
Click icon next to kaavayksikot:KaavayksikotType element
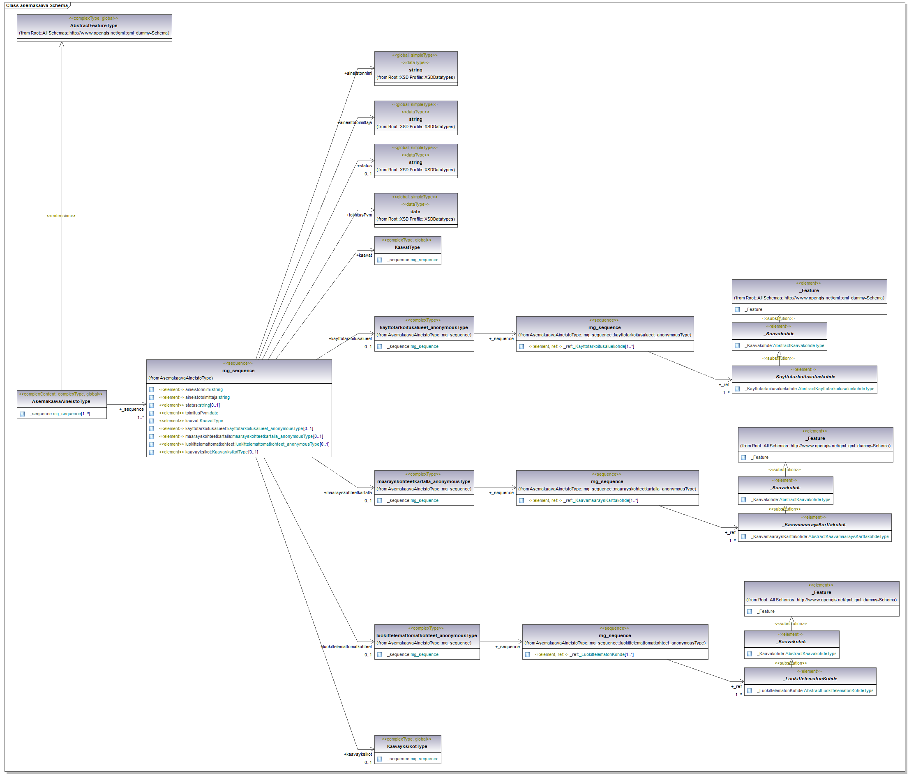[x=152, y=452]
